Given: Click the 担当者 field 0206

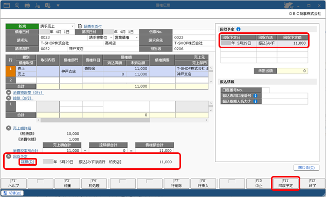Looking at the screenshot, I should 193,49.
